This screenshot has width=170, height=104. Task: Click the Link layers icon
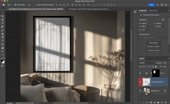pyautogui.click(x=144, y=102)
